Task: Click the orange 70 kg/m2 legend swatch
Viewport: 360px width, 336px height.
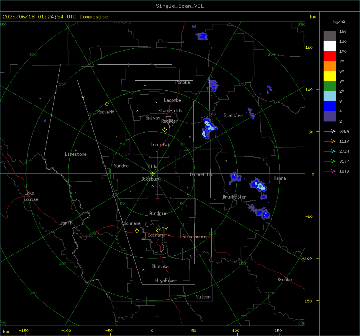Action: [330, 66]
